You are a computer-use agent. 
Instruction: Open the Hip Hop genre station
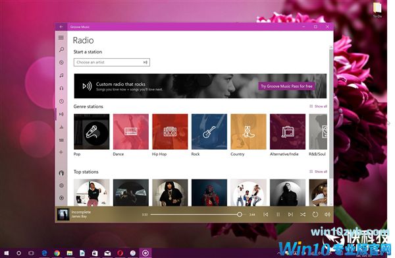(x=170, y=131)
